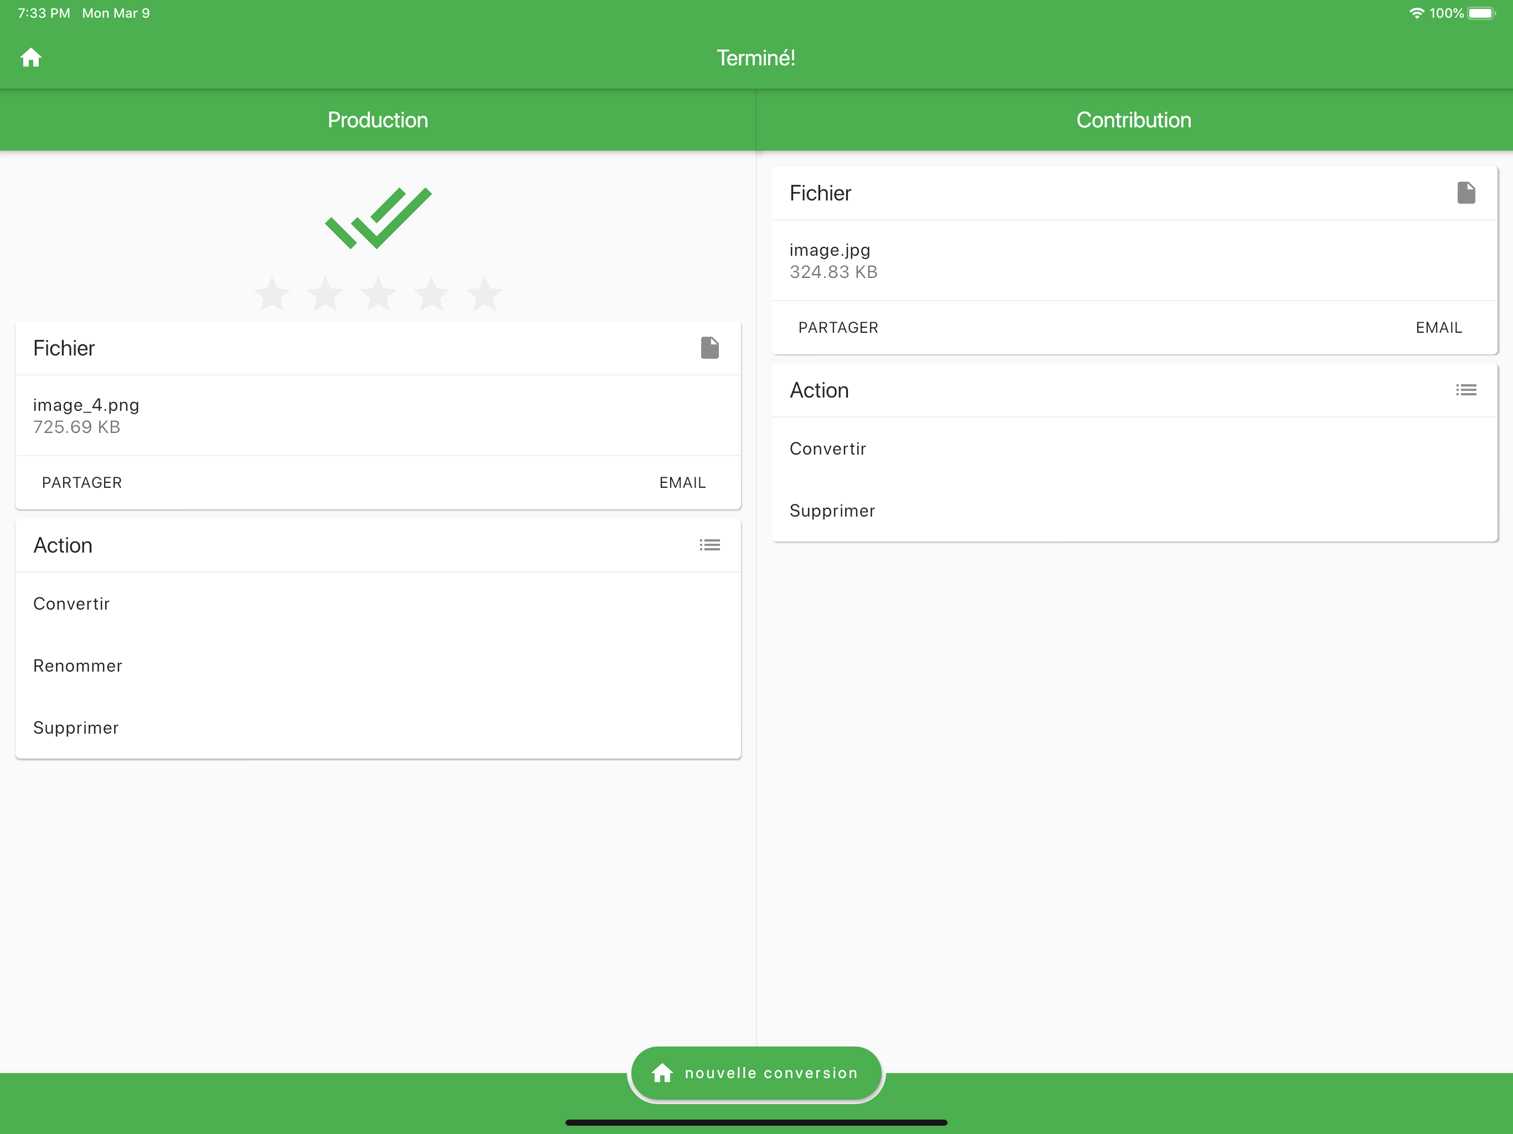The height and width of the screenshot is (1134, 1513).
Task: Select Convertir in Production actions
Action: 72,604
